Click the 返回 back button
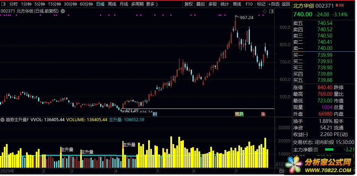Viewport: 357px width, 176px height. click(286, 4)
